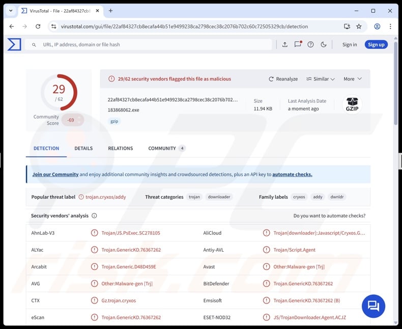Screen dimensions: 402x329
Task: Open the chat bubble floating button
Action: coord(374,306)
